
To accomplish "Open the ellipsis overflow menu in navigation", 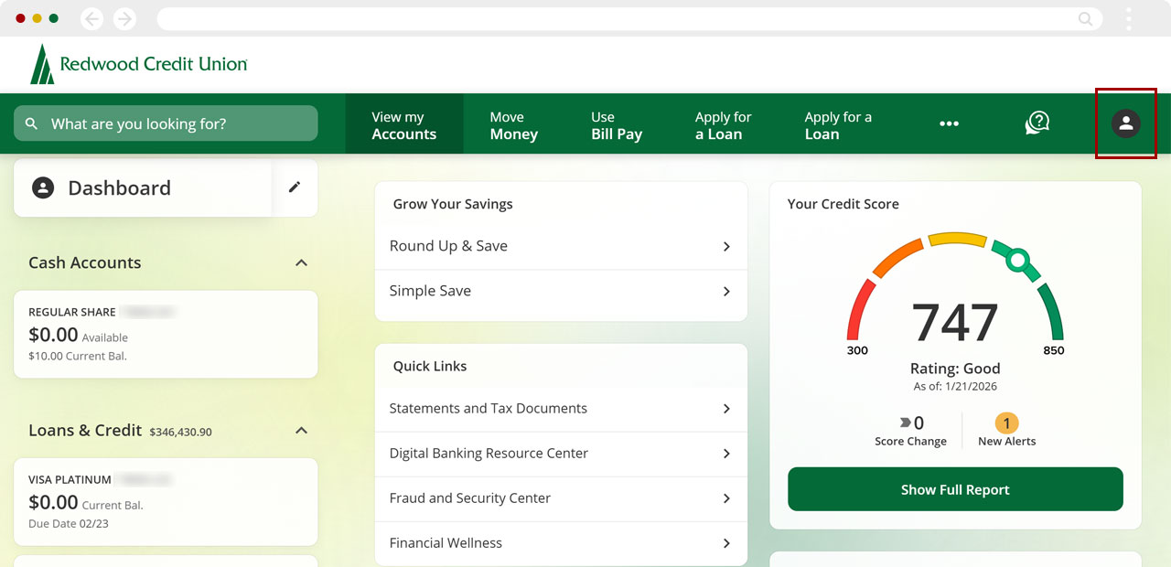I will pyautogui.click(x=949, y=123).
